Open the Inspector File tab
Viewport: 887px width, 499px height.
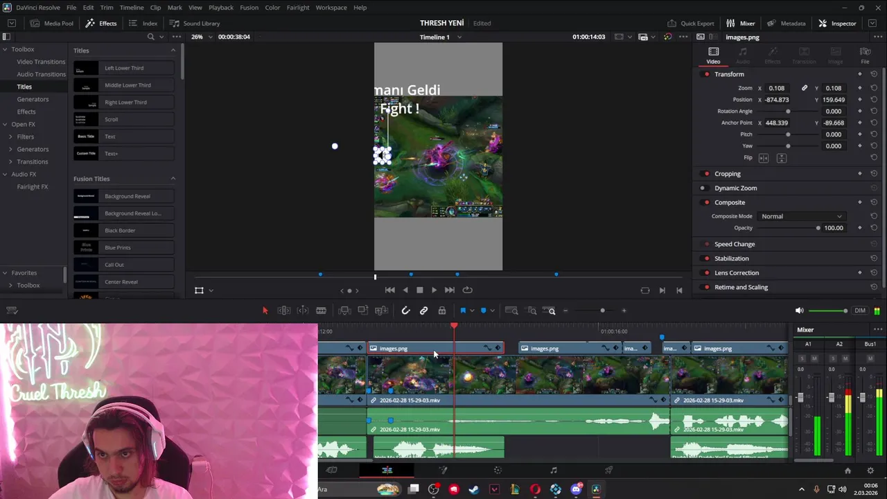coord(865,55)
